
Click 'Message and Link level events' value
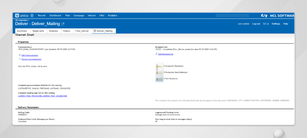click(x=168, y=115)
